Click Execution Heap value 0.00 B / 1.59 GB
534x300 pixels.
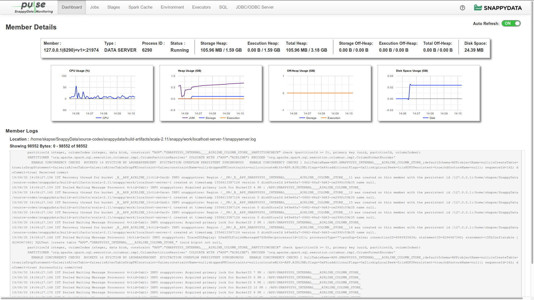[264, 50]
